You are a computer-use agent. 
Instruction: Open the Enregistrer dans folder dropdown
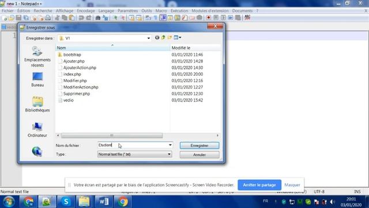point(149,38)
